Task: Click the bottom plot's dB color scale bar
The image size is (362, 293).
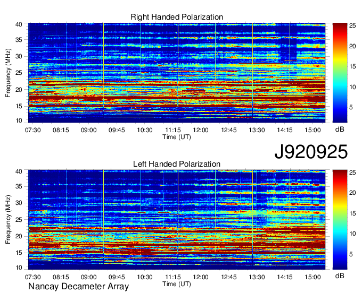Action: (x=340, y=220)
